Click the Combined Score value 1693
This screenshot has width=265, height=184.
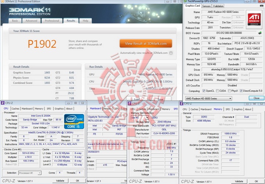coord(47,83)
